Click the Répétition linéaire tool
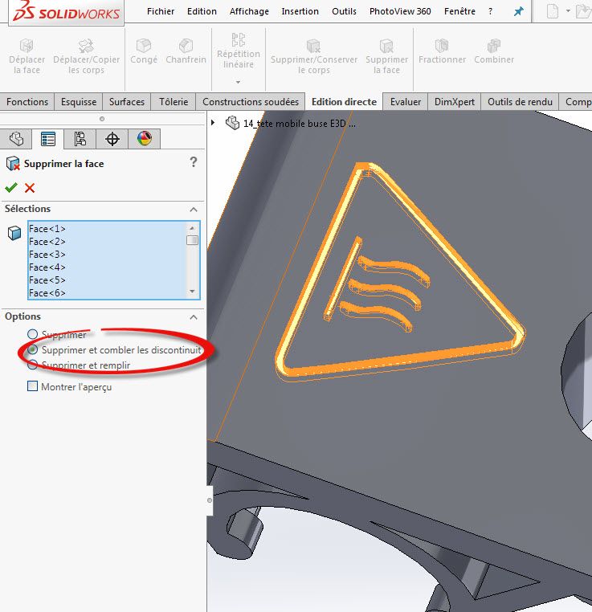This screenshot has height=612, width=592. point(239,51)
